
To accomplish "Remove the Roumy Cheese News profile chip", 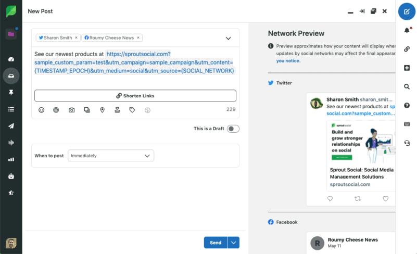I will coord(138,38).
